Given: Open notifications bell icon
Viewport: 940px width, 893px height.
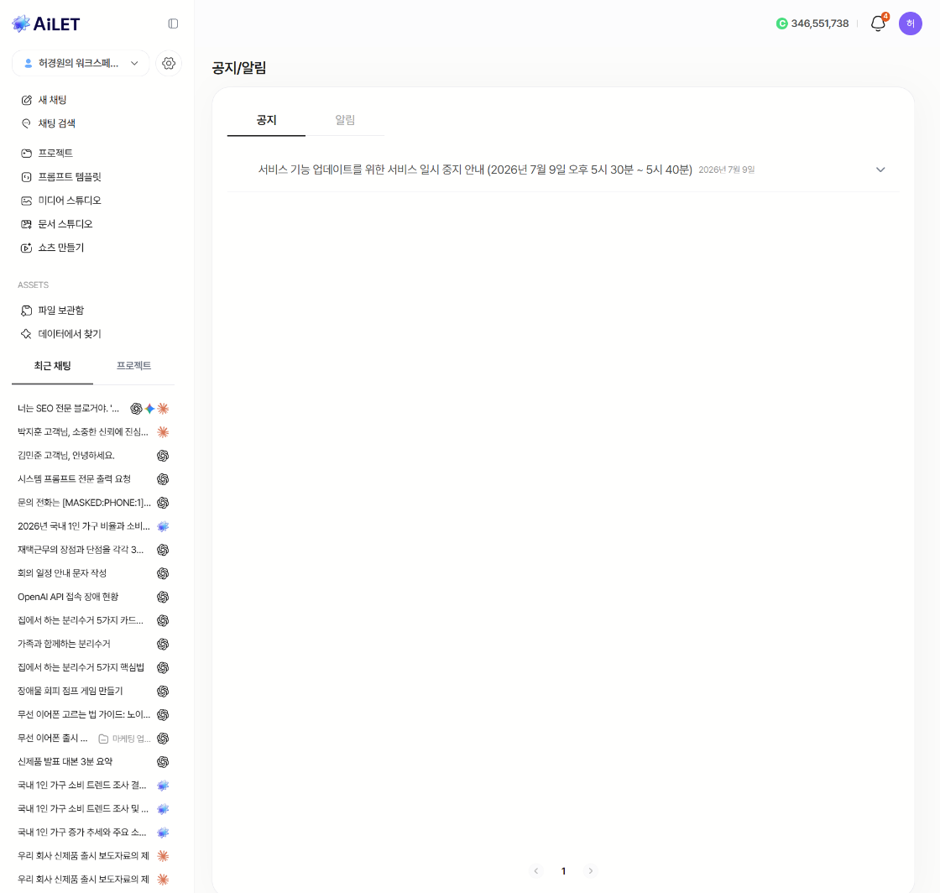Looking at the screenshot, I should pyautogui.click(x=878, y=23).
